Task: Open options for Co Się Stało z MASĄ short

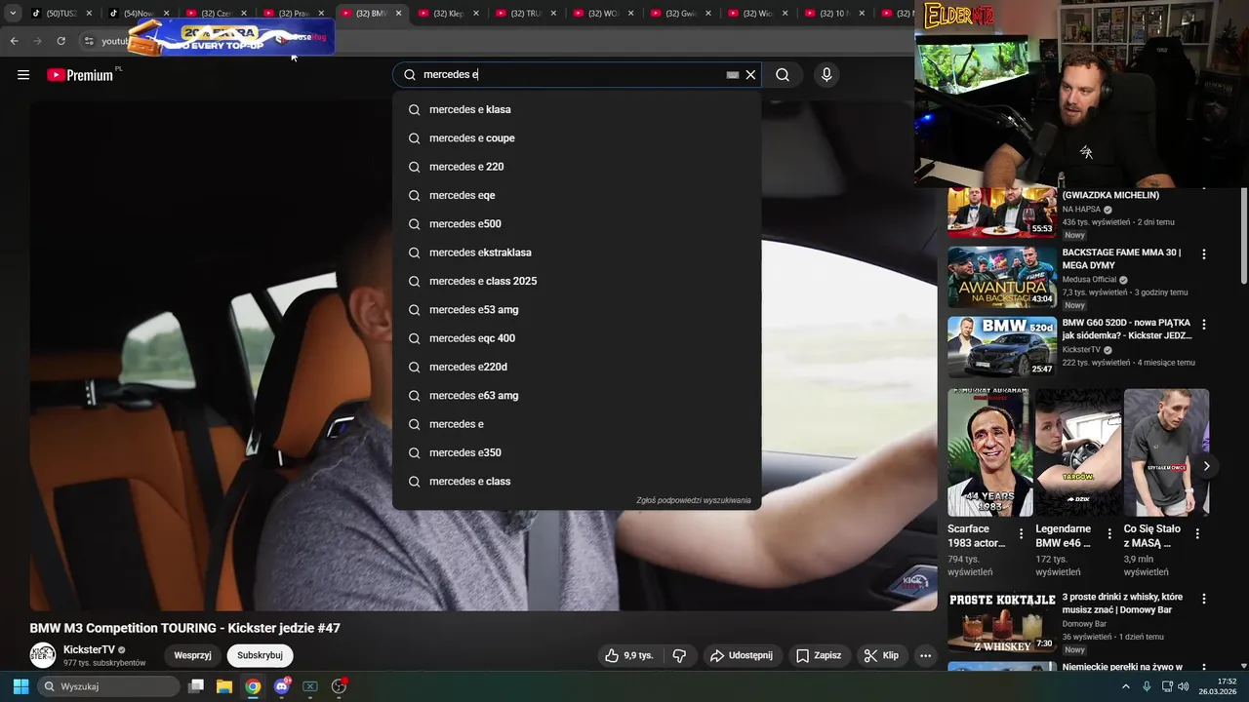Action: (1197, 533)
